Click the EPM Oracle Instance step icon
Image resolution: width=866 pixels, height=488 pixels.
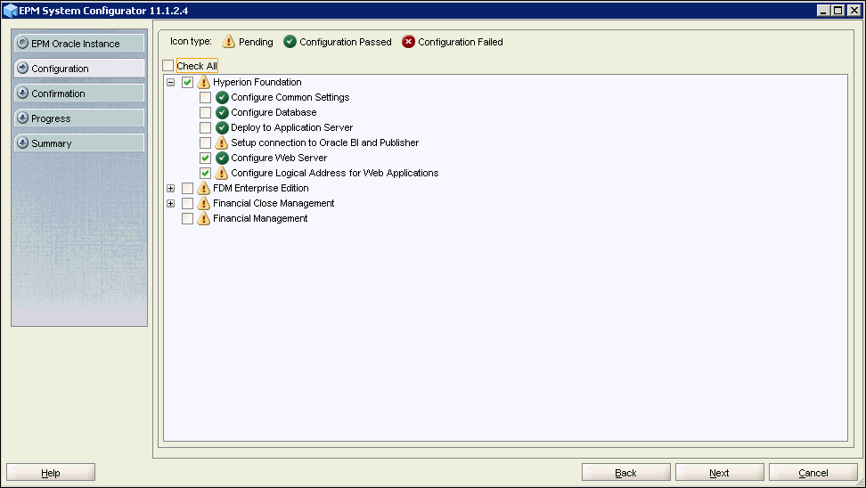coord(22,43)
